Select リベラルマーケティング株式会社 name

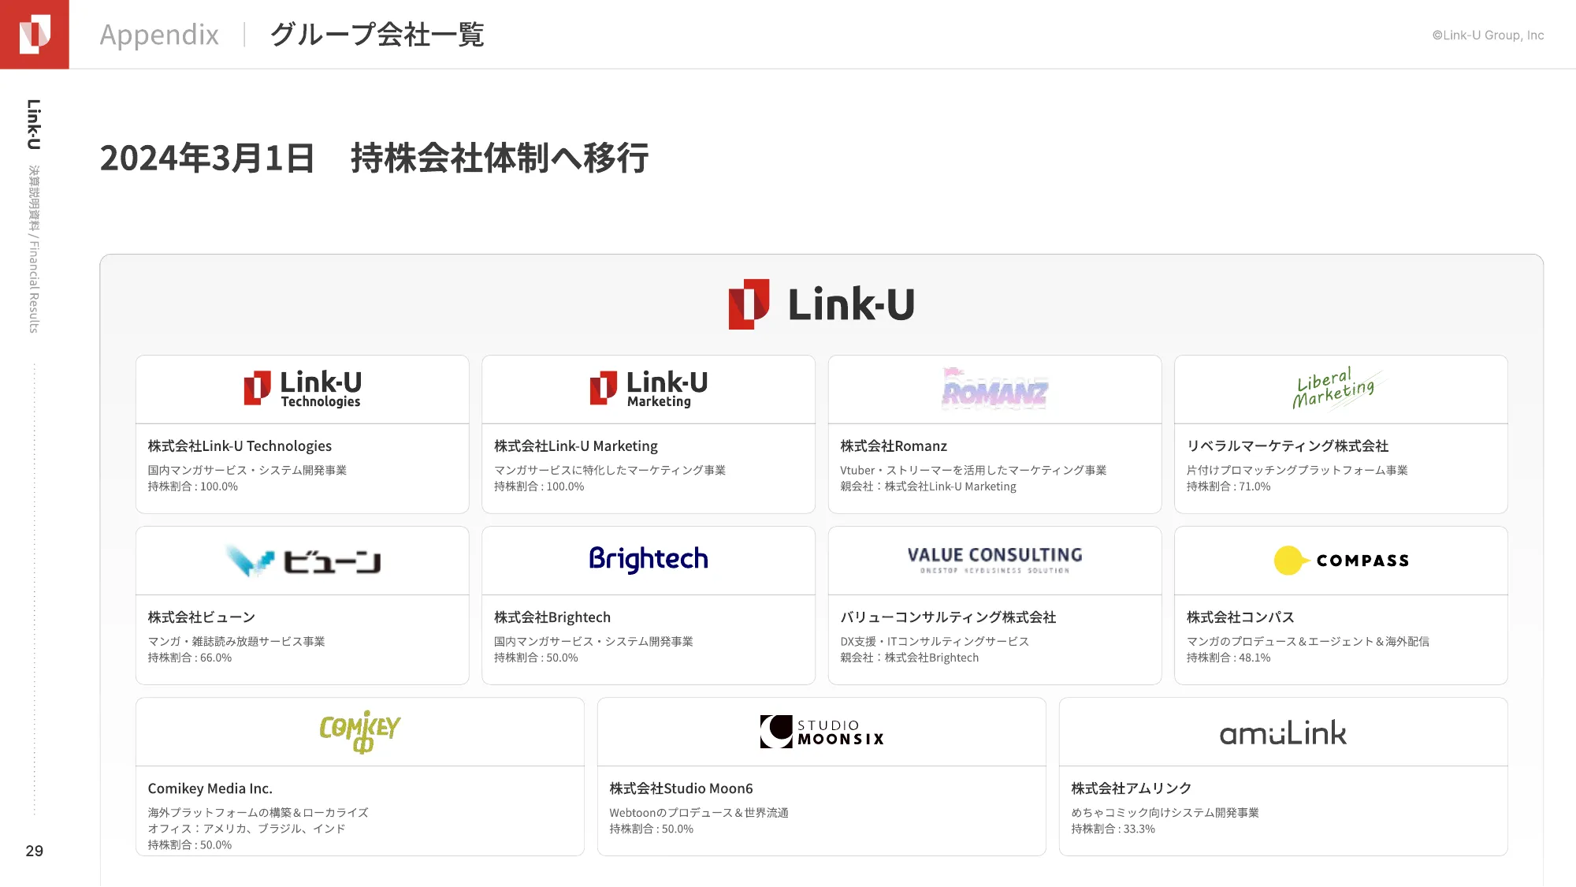click(x=1288, y=446)
